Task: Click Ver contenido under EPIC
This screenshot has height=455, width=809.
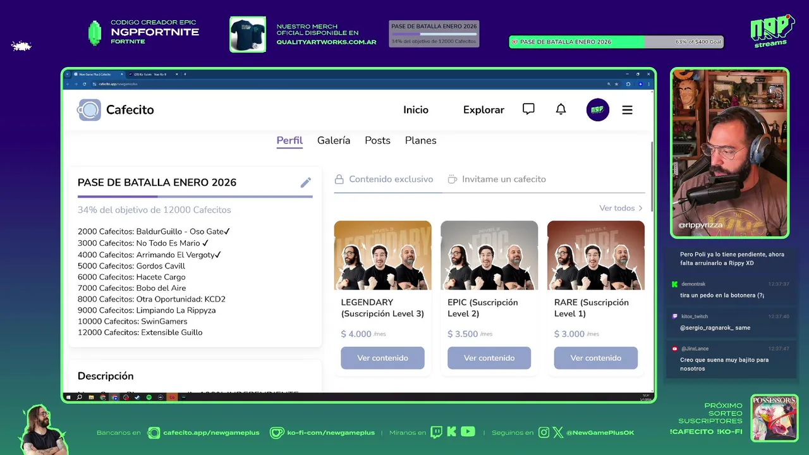Action: 489,358
